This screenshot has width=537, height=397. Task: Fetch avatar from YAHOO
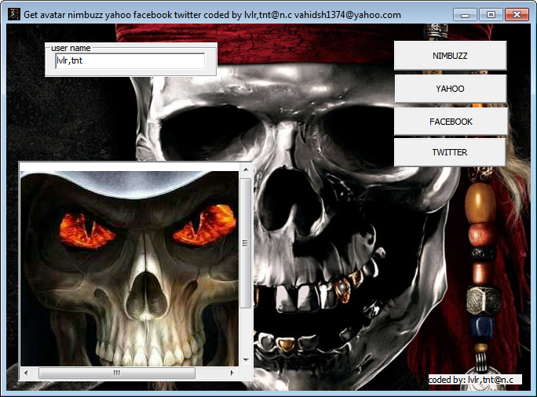tap(450, 89)
